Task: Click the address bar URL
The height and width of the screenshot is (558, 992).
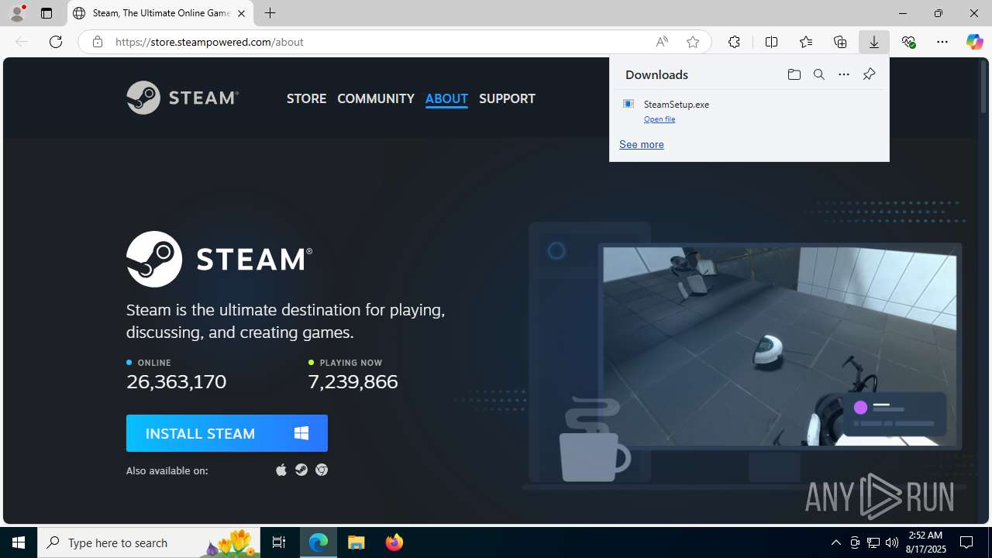Action: 209,42
